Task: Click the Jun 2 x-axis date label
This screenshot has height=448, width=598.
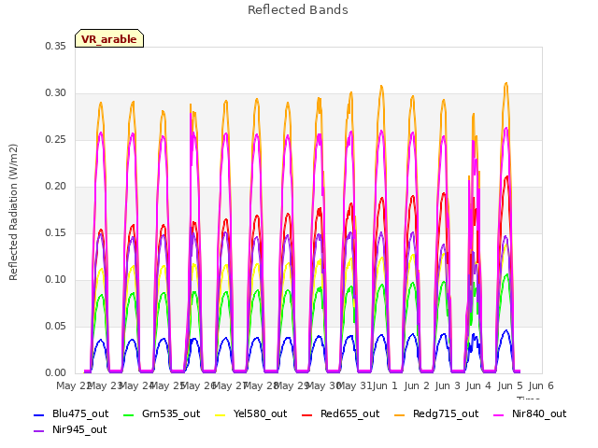Action: pos(417,385)
